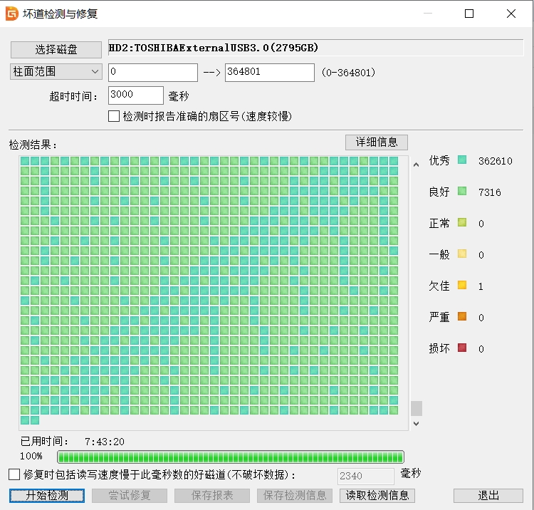Click the start cylinder field containing 0

pos(153,72)
